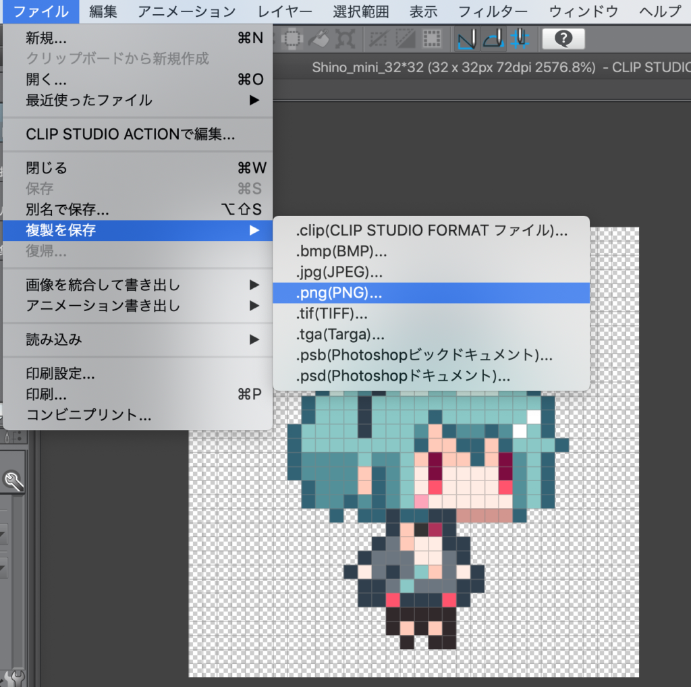The height and width of the screenshot is (687, 691).
Task: Expand the 複製を保存 submenu arrow
Action: [254, 231]
